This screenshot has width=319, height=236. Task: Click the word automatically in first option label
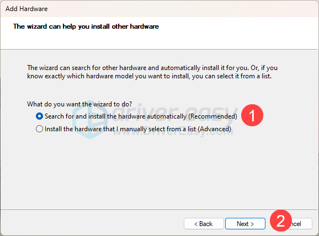[167, 116]
